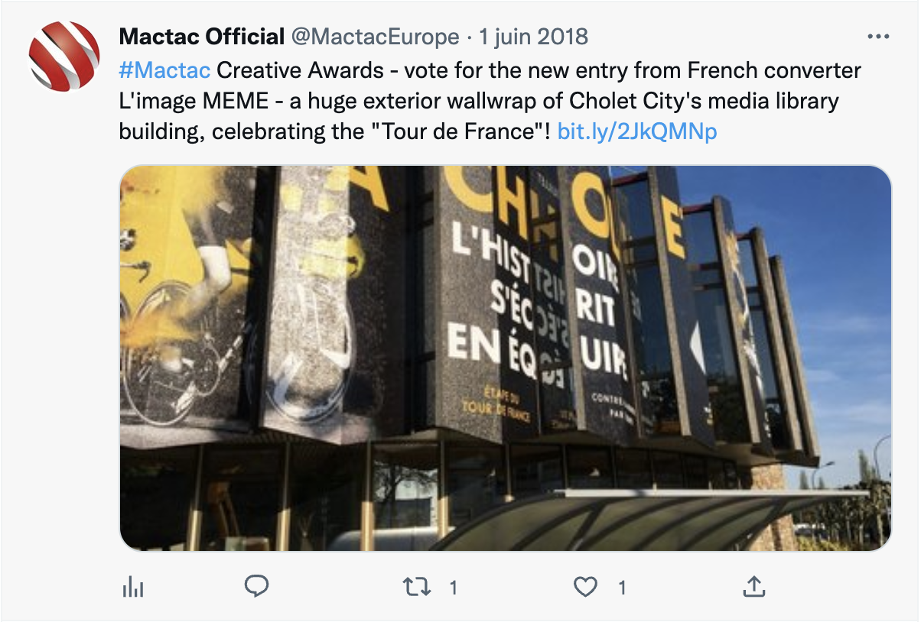Reply using the speech bubble icon
Screen dimensions: 921x622
(x=256, y=586)
